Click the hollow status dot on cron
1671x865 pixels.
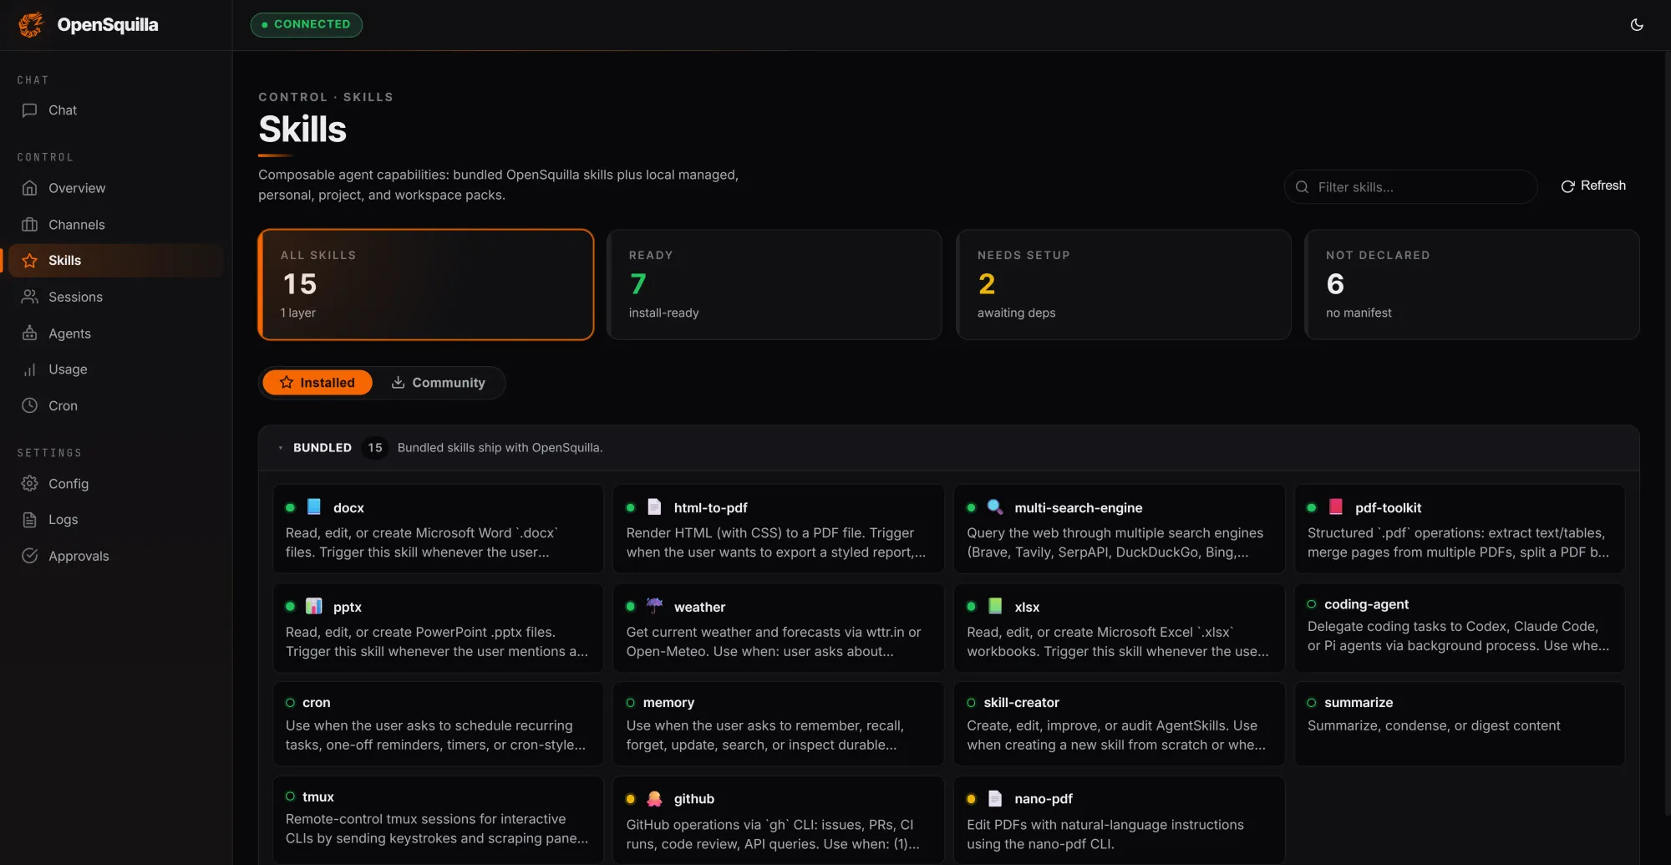(x=290, y=703)
